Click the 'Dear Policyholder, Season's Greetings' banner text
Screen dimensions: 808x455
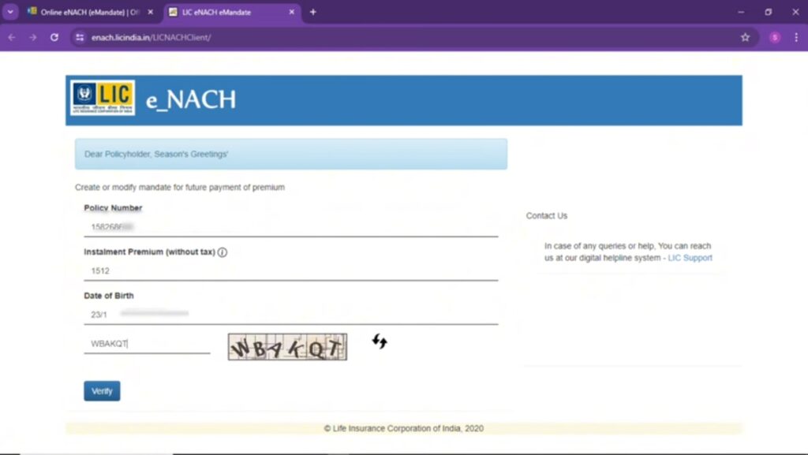(156, 154)
